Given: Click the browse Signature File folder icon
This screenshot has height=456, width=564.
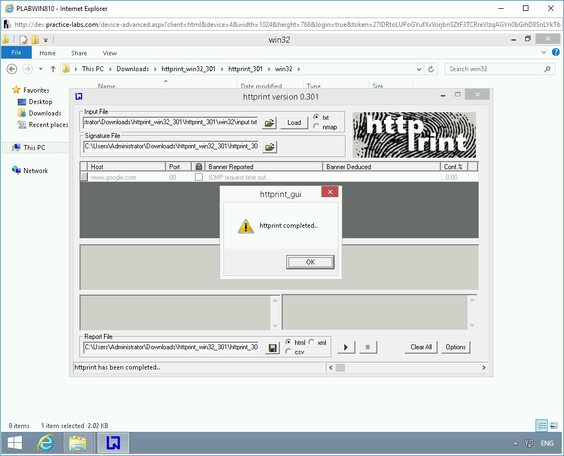Looking at the screenshot, I should click(x=269, y=147).
